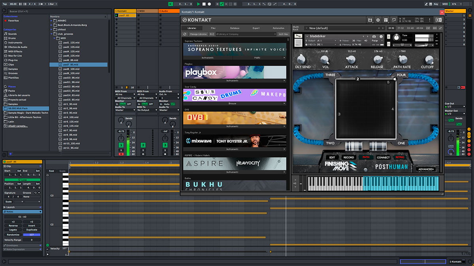Click the Ableton stop button in the transport
This screenshot has height=266, width=474.
point(204,4)
